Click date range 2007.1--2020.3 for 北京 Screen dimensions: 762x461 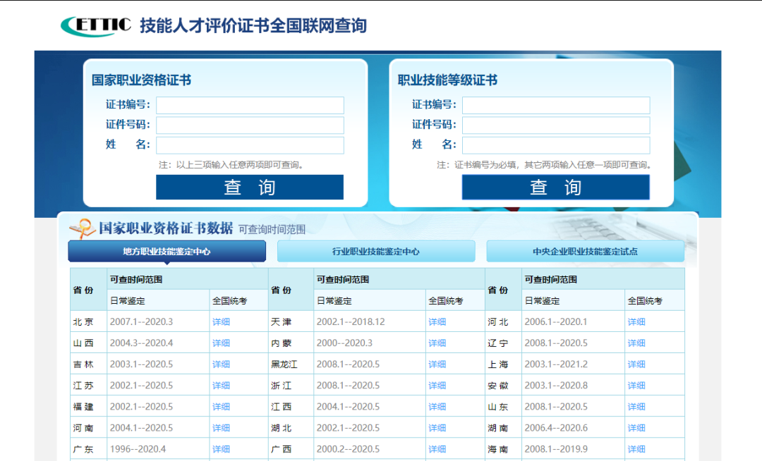pos(141,321)
